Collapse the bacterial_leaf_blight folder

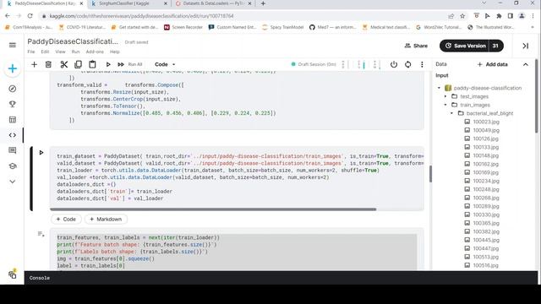451,113
